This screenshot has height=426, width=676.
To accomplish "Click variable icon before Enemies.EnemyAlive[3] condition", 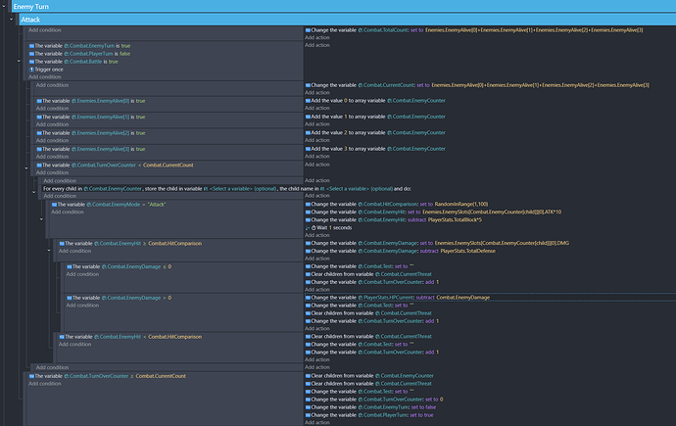I will click(38, 148).
